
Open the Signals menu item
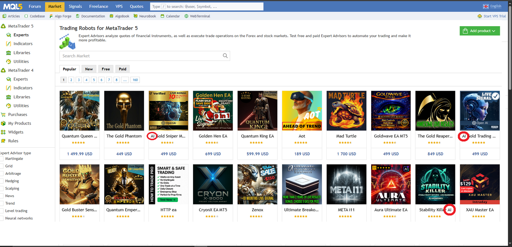[x=75, y=6]
